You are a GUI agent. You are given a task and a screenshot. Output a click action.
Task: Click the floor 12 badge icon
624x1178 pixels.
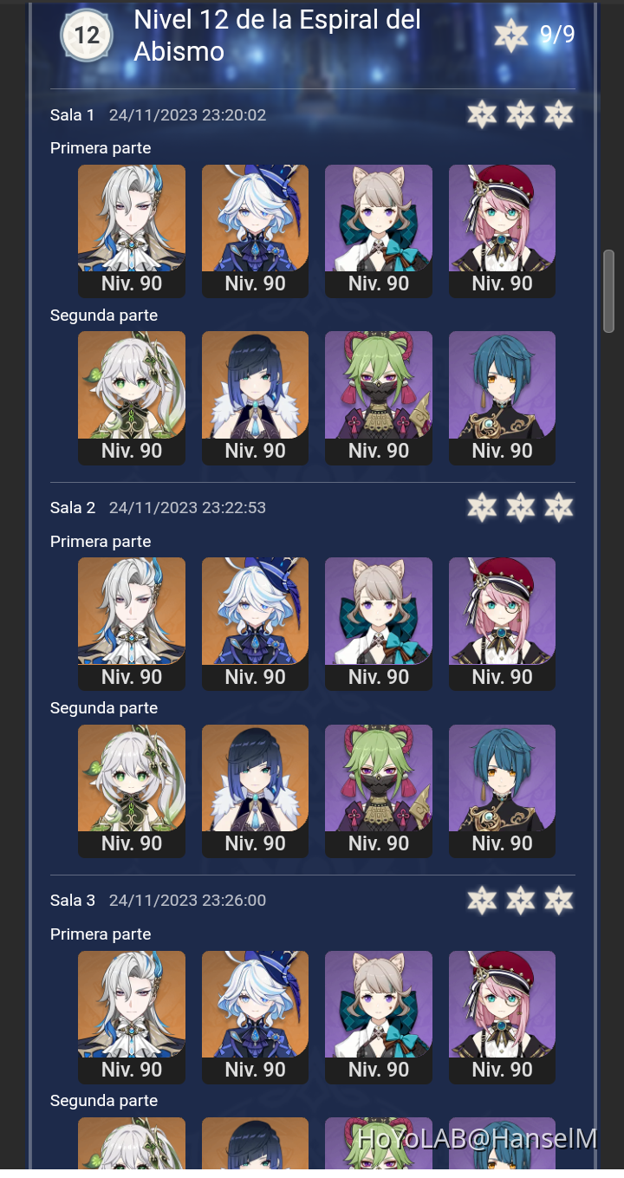click(86, 35)
